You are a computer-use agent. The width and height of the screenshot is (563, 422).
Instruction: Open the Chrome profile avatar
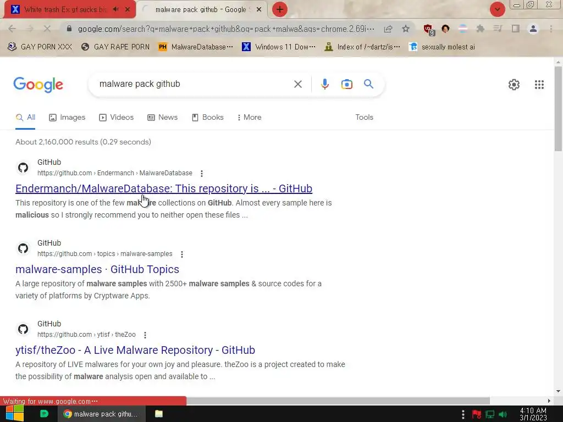(x=533, y=29)
